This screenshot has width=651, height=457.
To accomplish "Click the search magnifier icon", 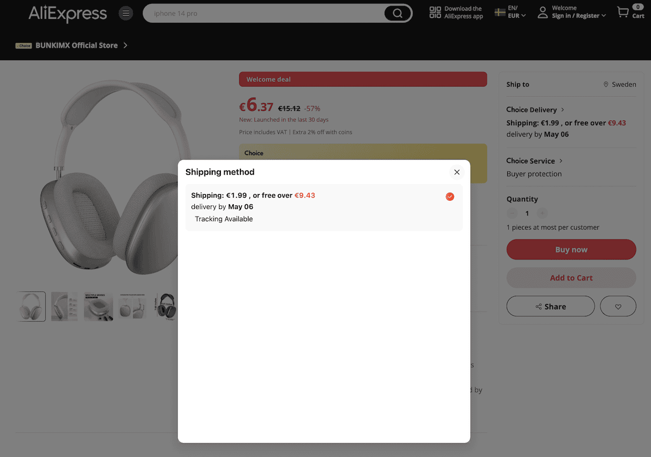I will click(x=397, y=13).
